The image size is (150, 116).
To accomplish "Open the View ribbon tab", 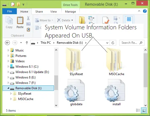I will (53, 12).
